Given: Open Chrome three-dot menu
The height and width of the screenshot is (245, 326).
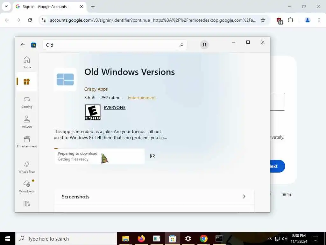Looking at the screenshot, I should coord(319,20).
